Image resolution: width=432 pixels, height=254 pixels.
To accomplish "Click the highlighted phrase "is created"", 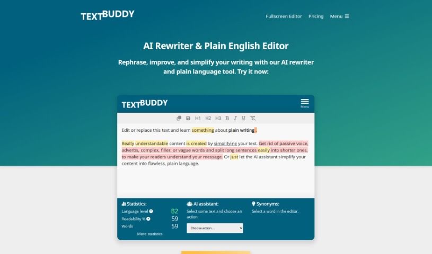I will (197, 143).
